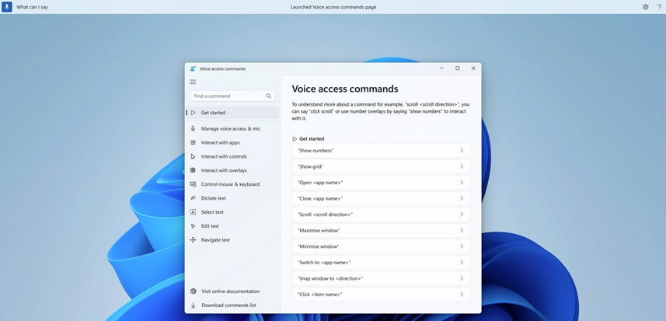
Task: Toggle the hamburger navigation menu
Action: [193, 82]
